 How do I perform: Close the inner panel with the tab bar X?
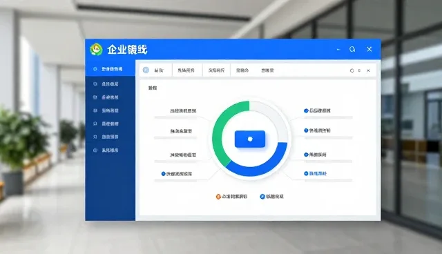click(x=368, y=70)
